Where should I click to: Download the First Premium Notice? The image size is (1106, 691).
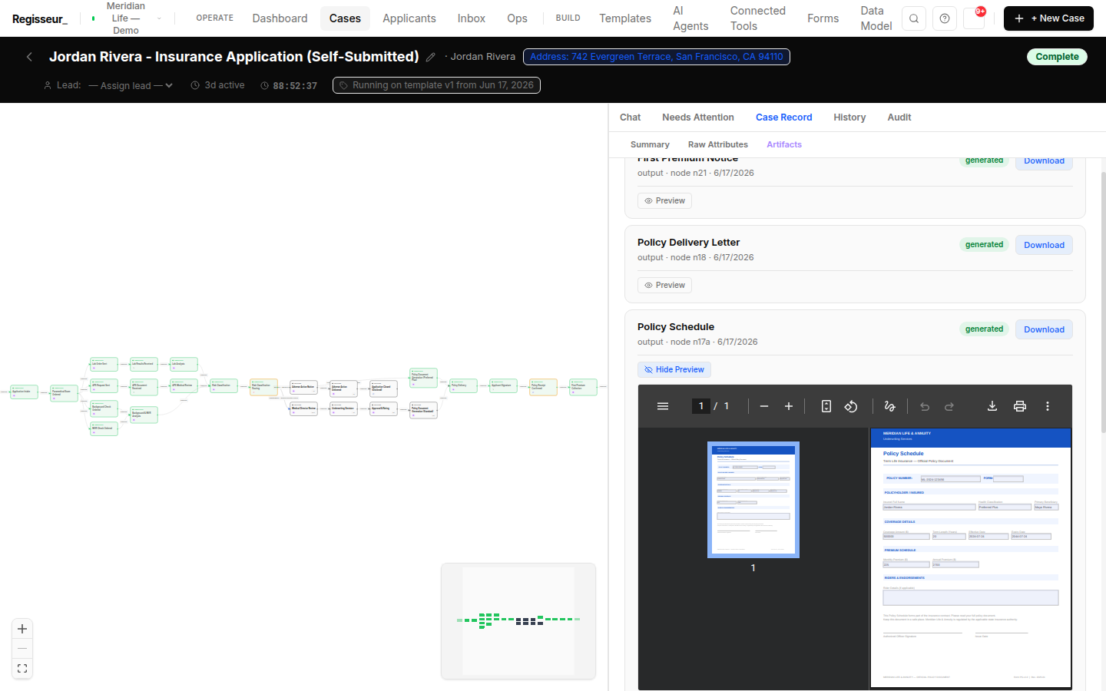1044,161
